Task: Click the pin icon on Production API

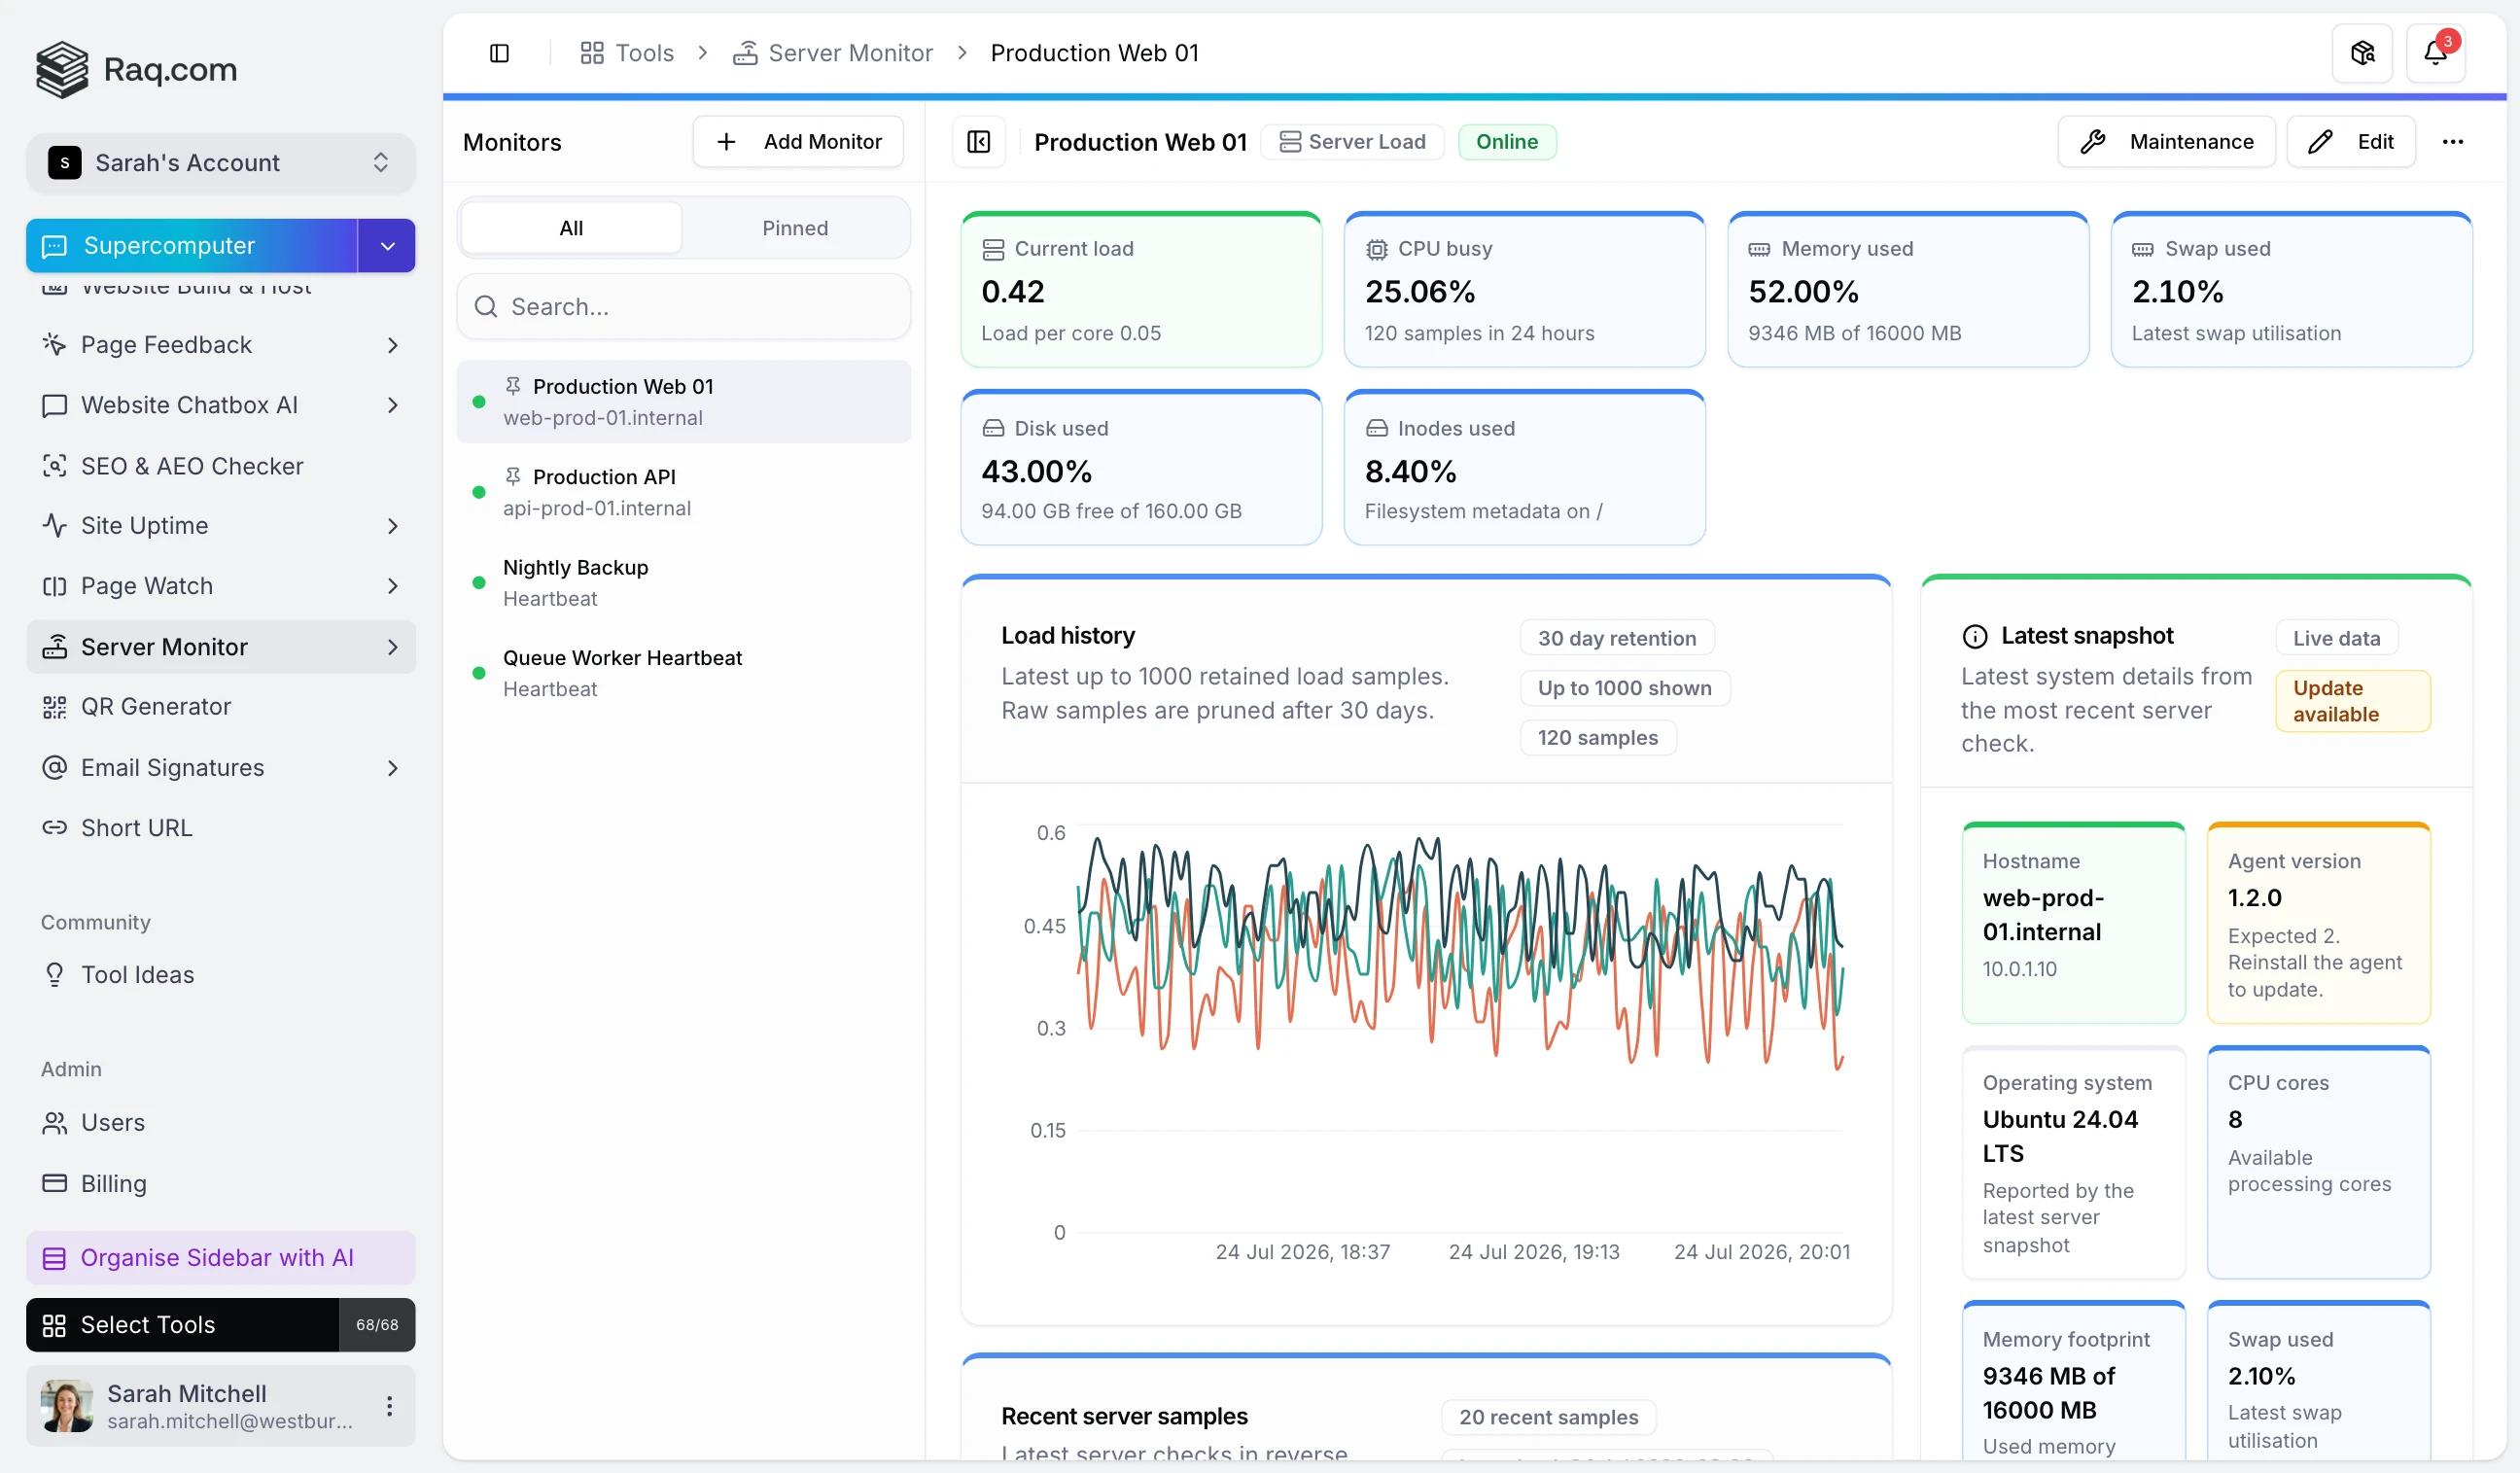Action: click(513, 476)
